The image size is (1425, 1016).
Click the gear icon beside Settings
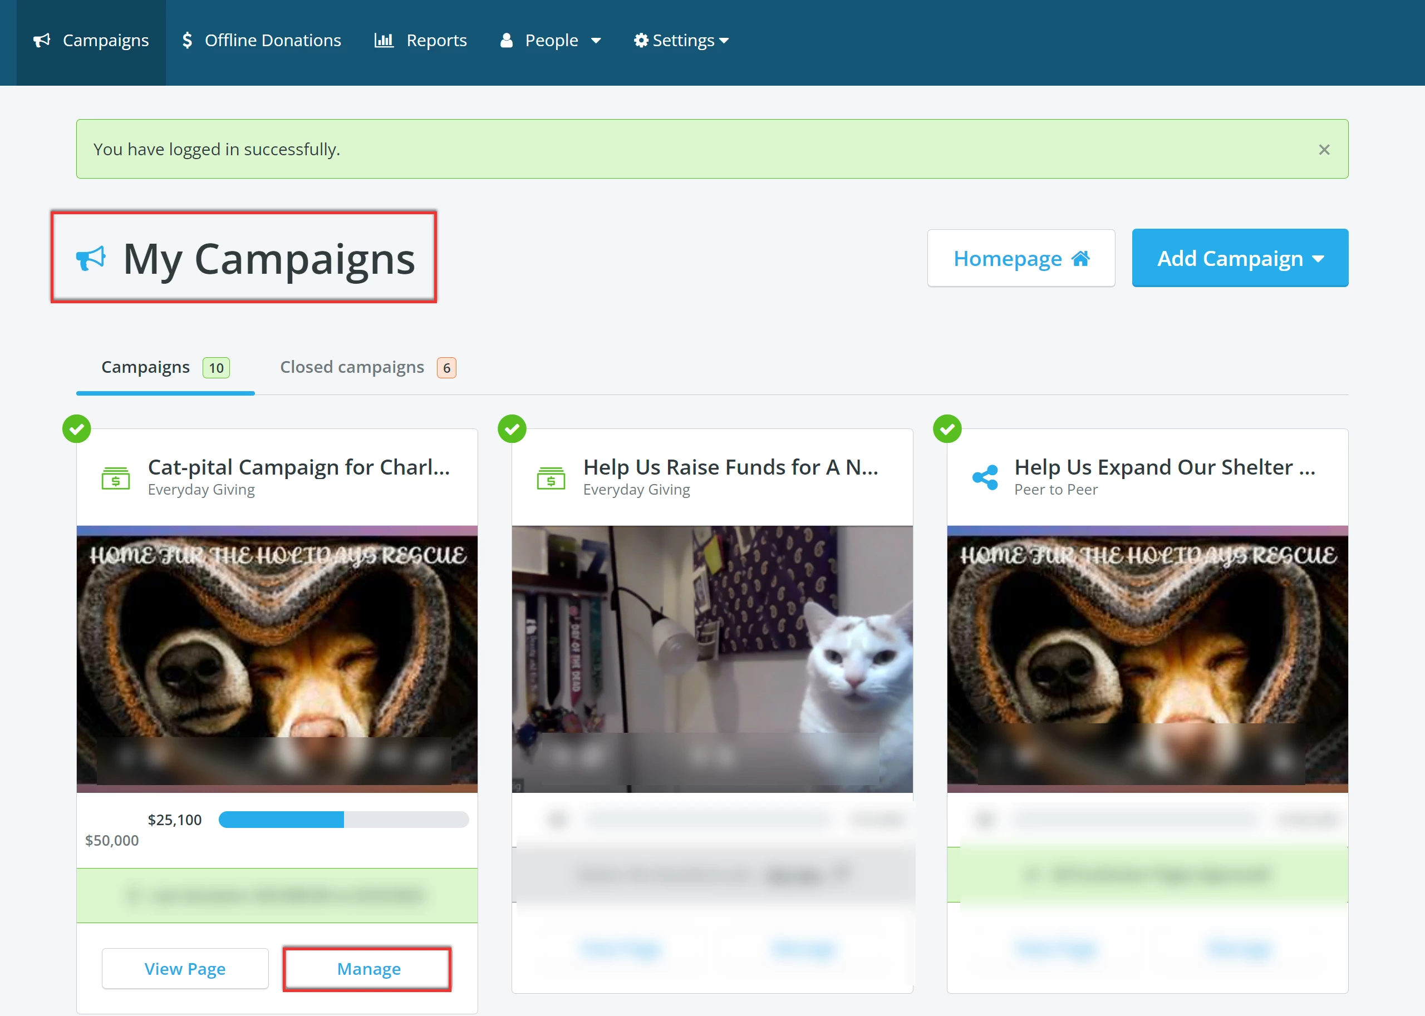640,41
